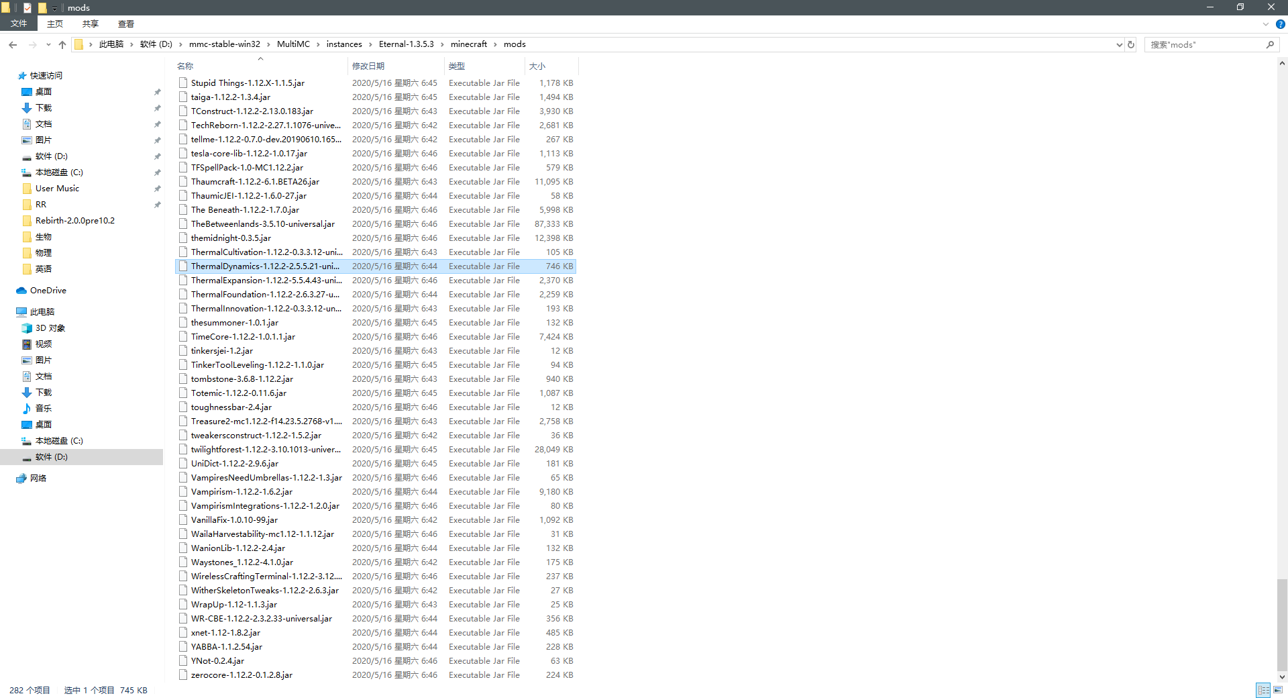Viewport: 1288px width, 698px height.
Task: Switch to details view layout icon
Action: (x=1263, y=690)
